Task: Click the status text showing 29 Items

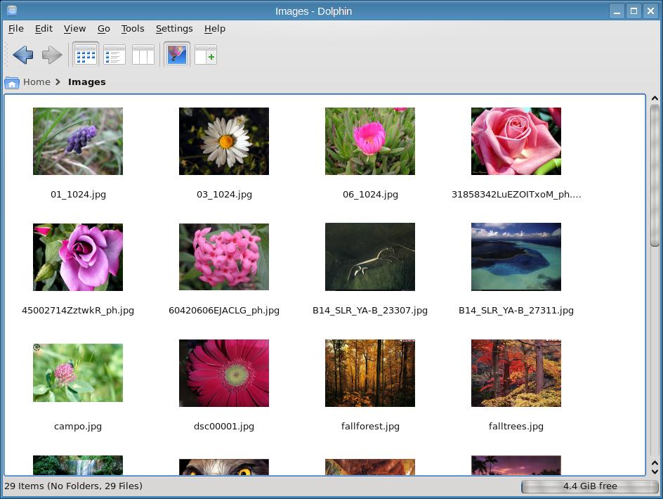Action: tap(74, 486)
